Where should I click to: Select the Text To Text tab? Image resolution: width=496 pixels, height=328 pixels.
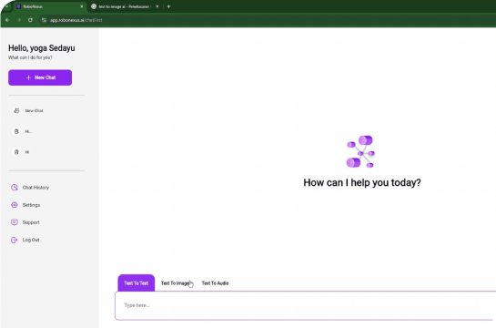coord(137,282)
